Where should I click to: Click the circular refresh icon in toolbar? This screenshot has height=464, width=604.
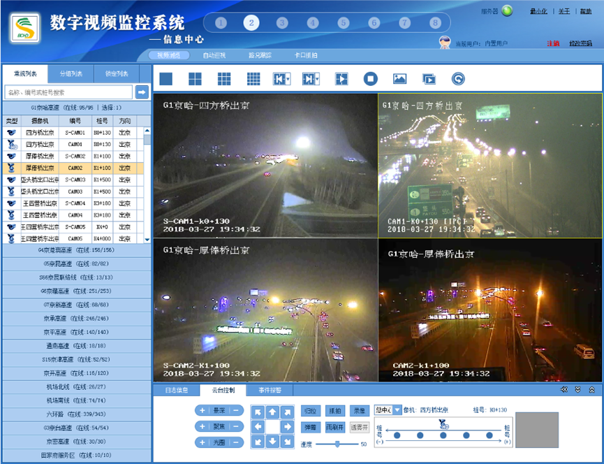[x=458, y=79]
